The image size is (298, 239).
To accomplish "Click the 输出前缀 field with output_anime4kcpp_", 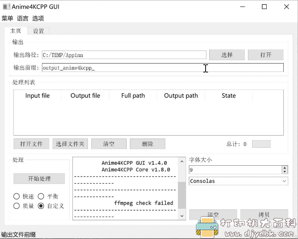I will (x=163, y=68).
